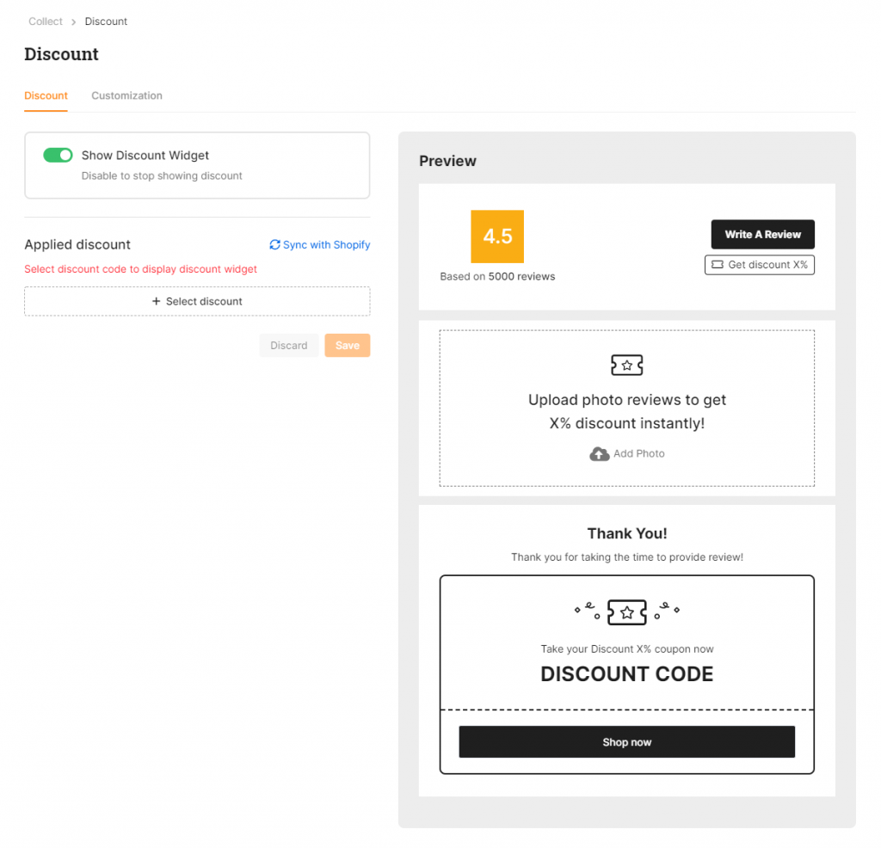Click the 'Disable to stop showing discount' description
The image size is (881, 848).
(162, 175)
